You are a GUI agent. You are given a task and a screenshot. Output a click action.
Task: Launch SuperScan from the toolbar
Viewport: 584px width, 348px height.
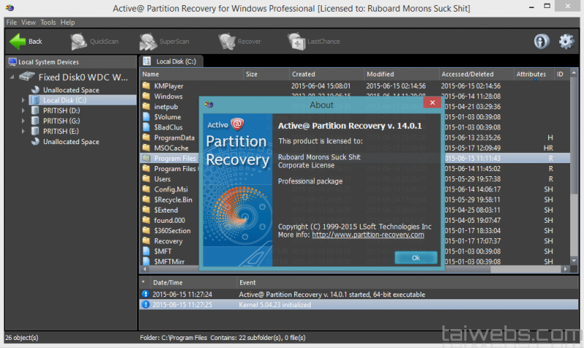tap(149, 41)
